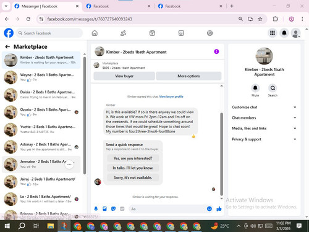This screenshot has width=309, height=232.
Task: Open the nine-dot Menu grid icon
Action: [x=273, y=33]
